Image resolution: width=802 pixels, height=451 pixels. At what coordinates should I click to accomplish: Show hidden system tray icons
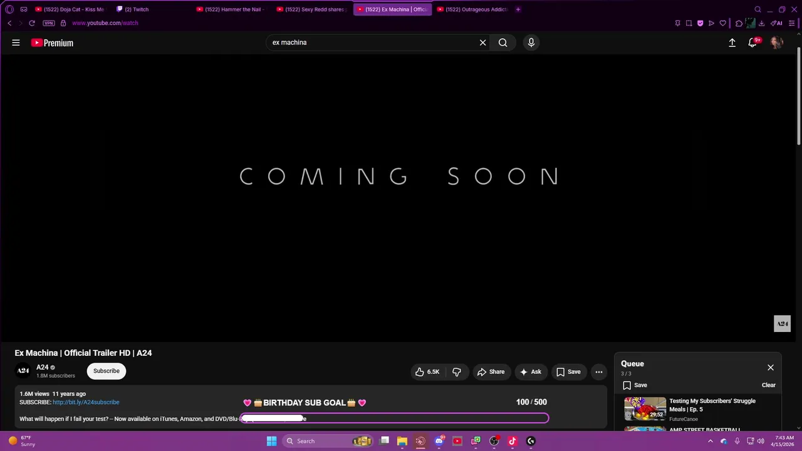coord(711,441)
